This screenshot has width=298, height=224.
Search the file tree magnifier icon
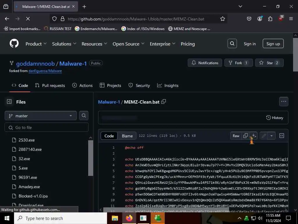click(84, 116)
